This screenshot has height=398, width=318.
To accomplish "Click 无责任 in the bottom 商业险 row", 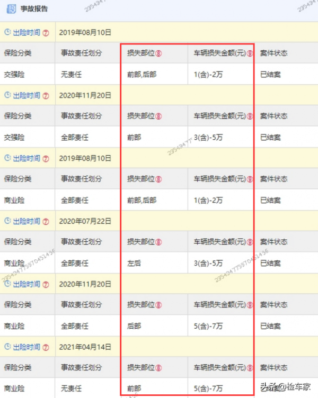I will coord(71,388).
